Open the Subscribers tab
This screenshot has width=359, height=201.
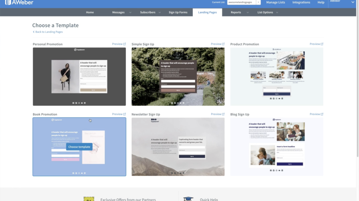click(148, 12)
